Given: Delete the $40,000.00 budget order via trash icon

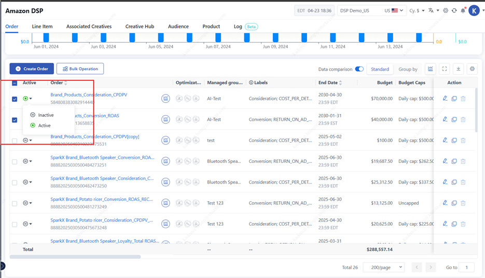Looking at the screenshot, I should (x=463, y=120).
